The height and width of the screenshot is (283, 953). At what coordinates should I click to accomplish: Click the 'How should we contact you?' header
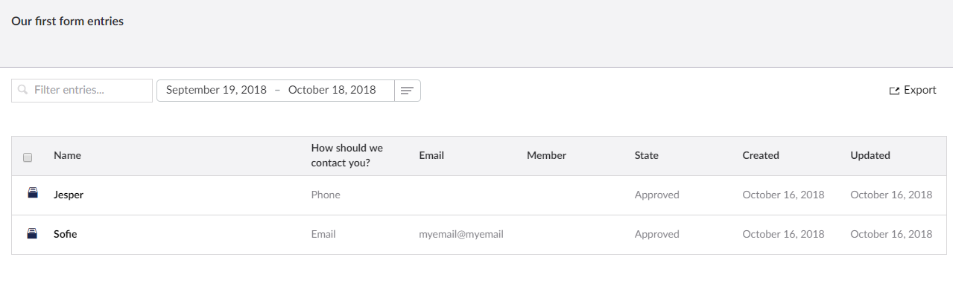point(347,155)
